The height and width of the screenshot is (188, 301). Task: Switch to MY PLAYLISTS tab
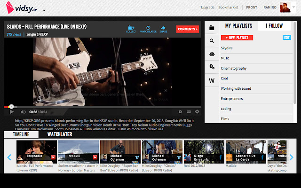point(238,26)
